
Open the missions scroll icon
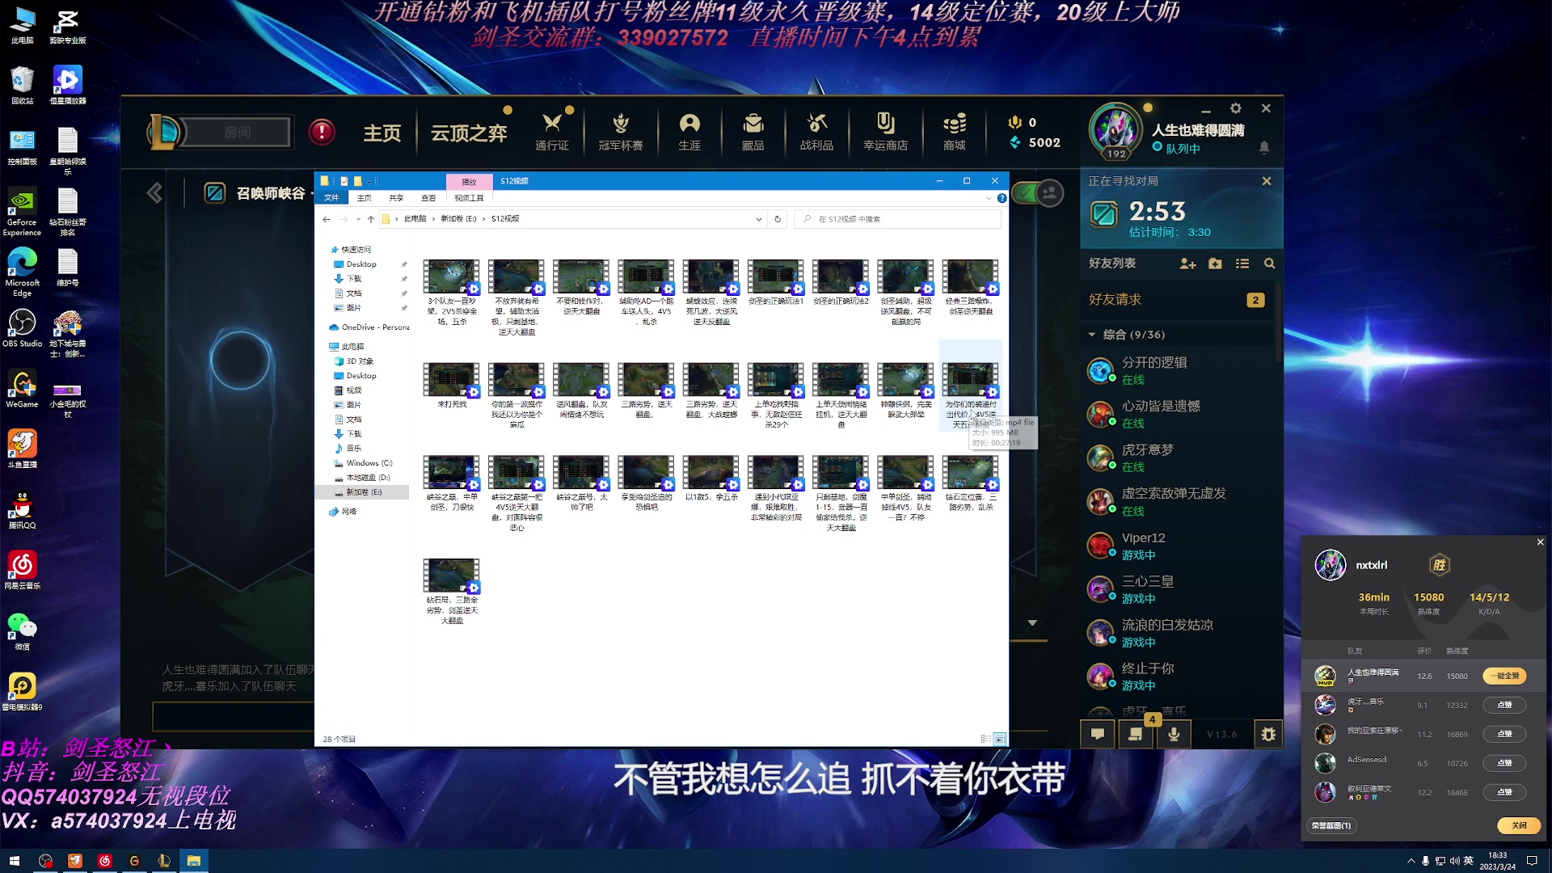[x=1136, y=734]
